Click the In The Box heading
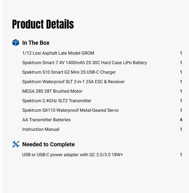The image size is (189, 193). [36, 43]
